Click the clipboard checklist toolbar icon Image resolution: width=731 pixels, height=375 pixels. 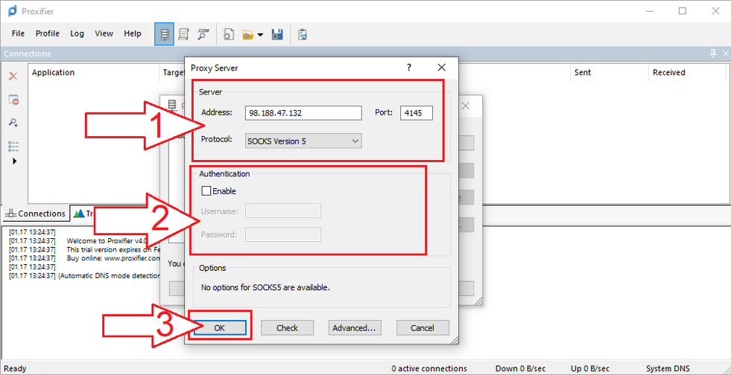click(x=303, y=34)
